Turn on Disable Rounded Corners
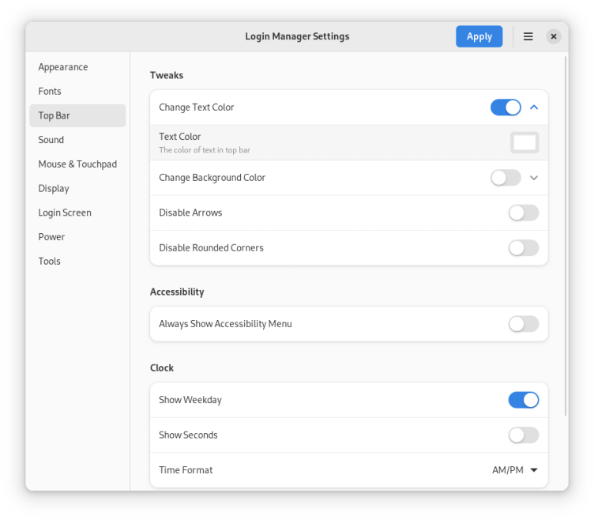This screenshot has height=520, width=594. [523, 248]
